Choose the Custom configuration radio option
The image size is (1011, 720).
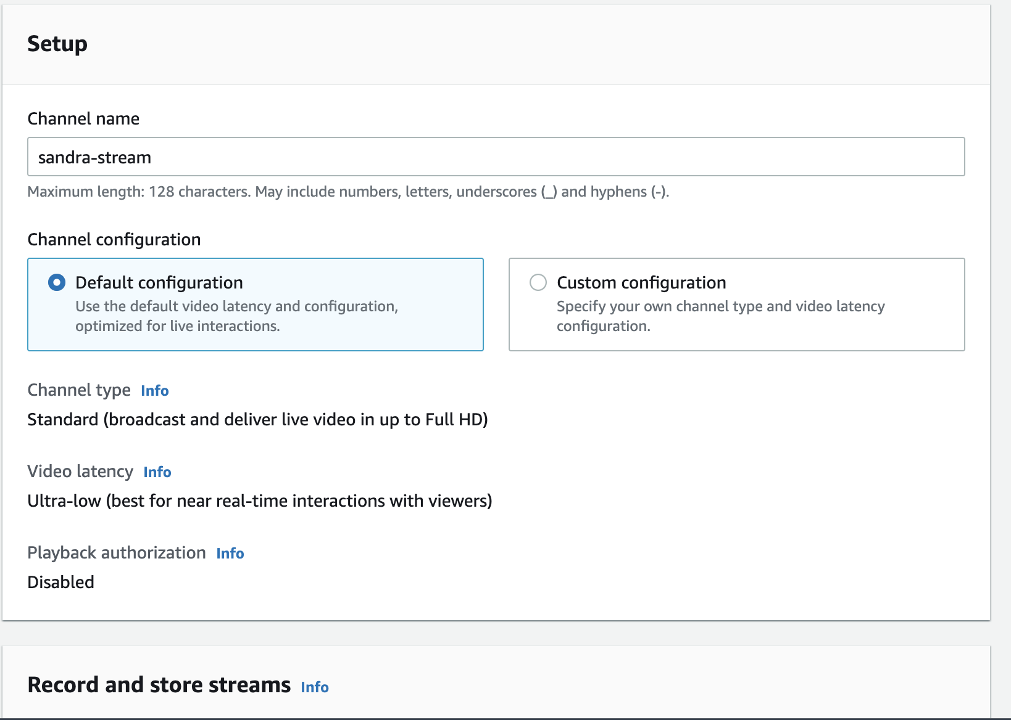tap(538, 283)
